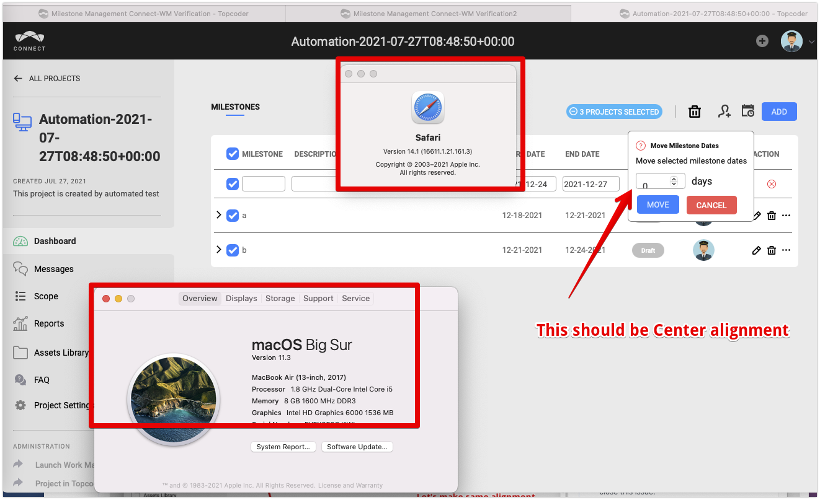Expand milestone a row chevron
Image resolution: width=820 pixels, height=500 pixels.
tap(218, 215)
